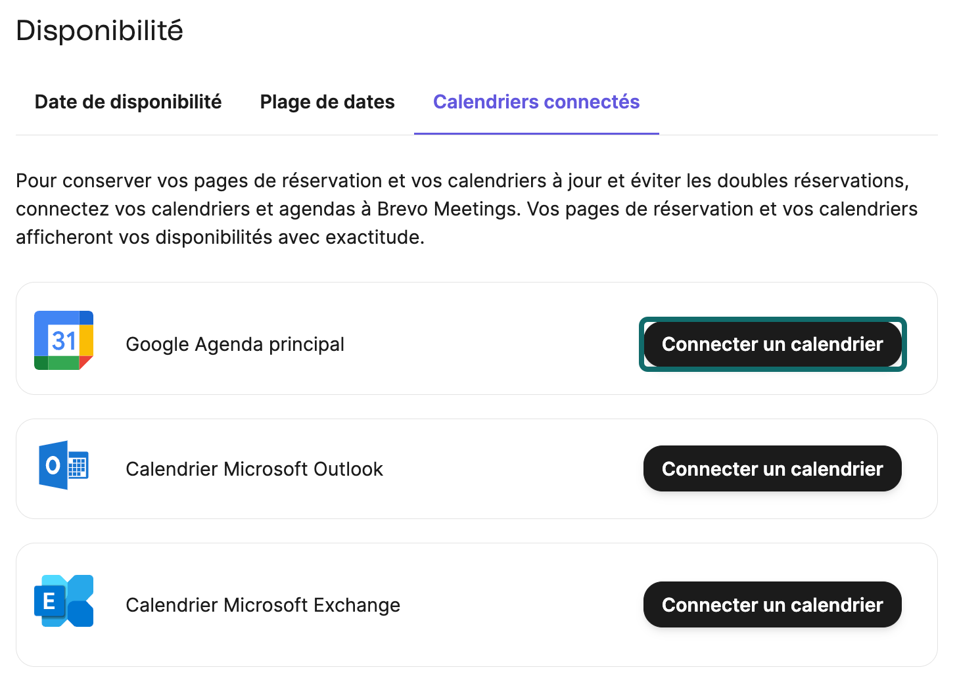The width and height of the screenshot is (957, 682).
Task: Click the Disponibilité page heading
Action: (x=99, y=30)
